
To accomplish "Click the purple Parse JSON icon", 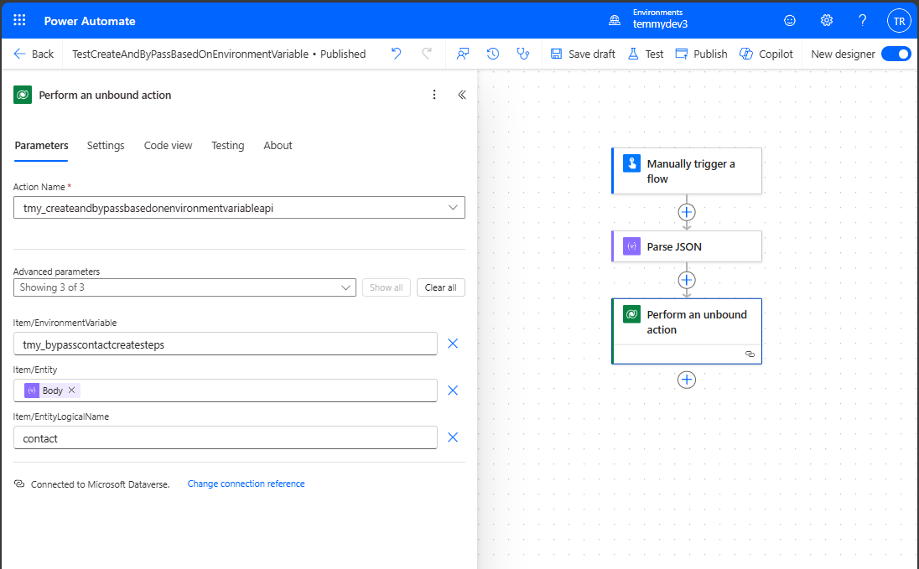I will 632,246.
